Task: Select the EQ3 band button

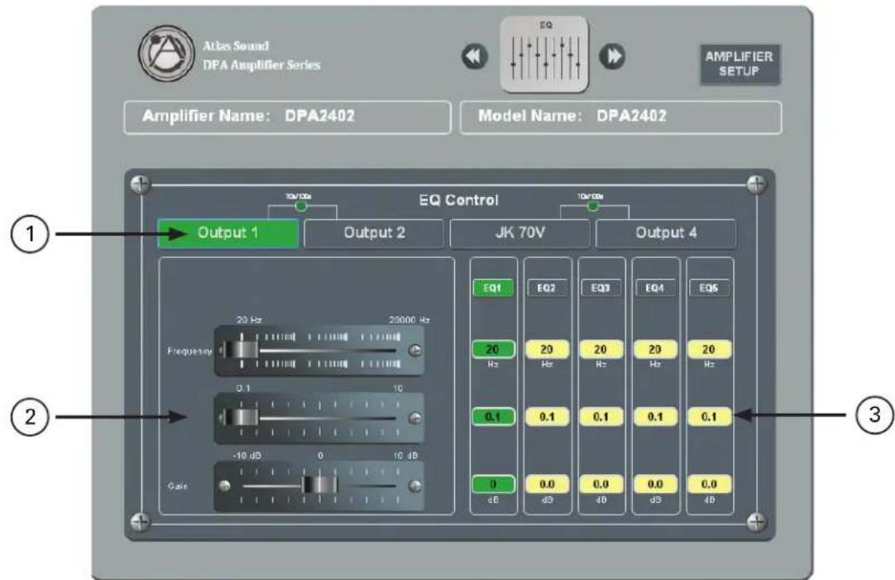Action: point(600,288)
